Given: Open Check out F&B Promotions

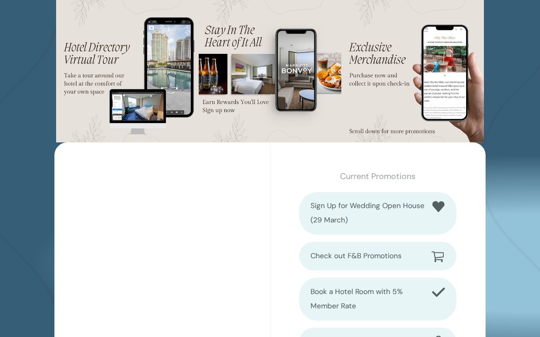Looking at the screenshot, I should (378, 256).
